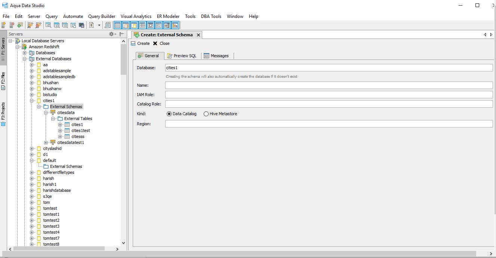The height and width of the screenshot is (258, 496).
Task: Click the Region input field
Action: coord(329,124)
